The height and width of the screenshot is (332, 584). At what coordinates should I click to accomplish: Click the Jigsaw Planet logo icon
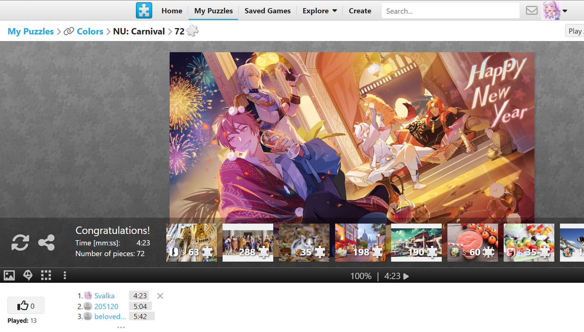tap(144, 10)
